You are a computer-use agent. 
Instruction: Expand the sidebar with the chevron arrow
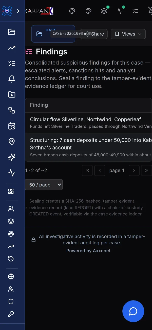(18, 11)
